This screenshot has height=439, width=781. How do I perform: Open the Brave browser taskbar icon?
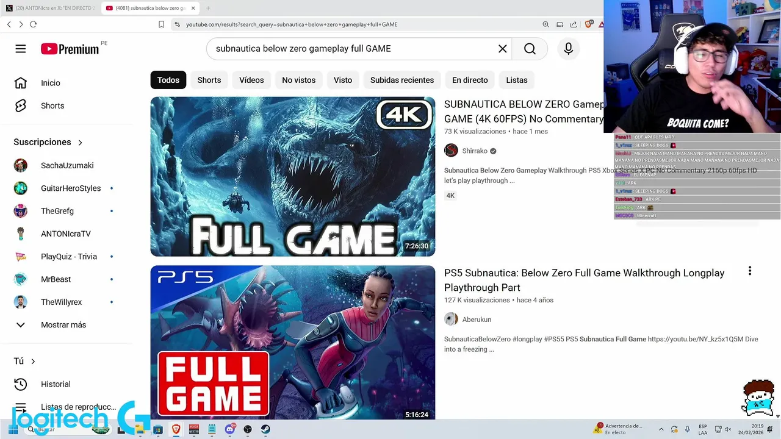pyautogui.click(x=176, y=429)
